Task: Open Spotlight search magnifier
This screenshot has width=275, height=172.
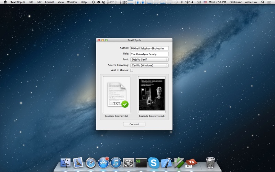Action: (263, 2)
